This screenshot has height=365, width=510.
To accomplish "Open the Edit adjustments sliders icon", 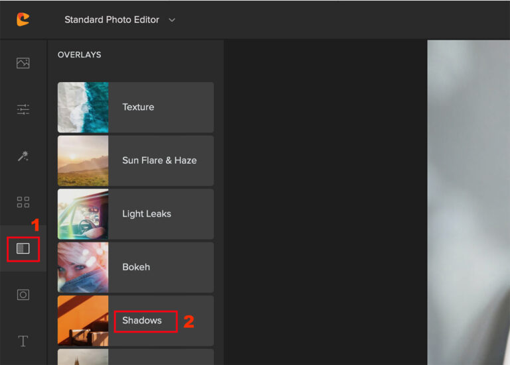I will coord(23,109).
